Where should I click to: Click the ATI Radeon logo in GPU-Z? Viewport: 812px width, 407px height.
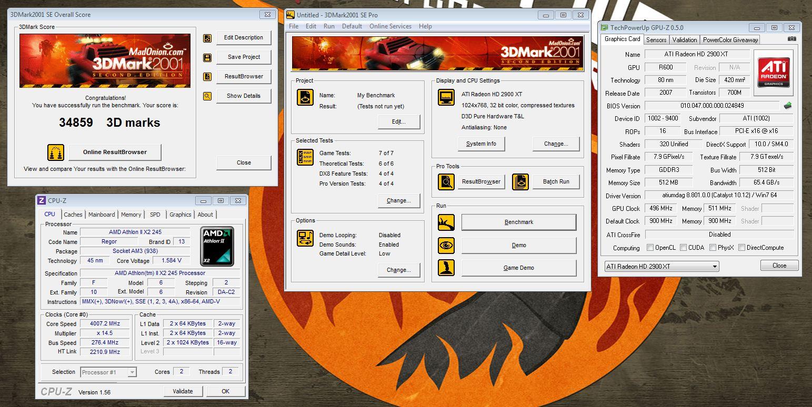point(774,73)
